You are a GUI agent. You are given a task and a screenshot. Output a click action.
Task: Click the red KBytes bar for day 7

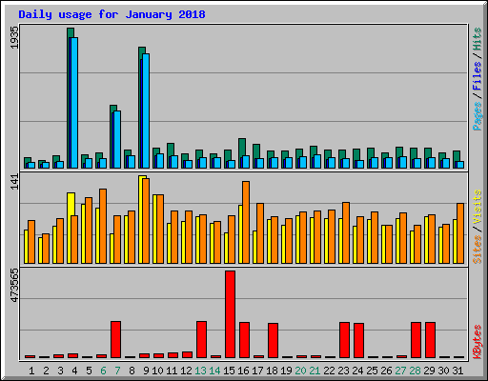coord(115,339)
